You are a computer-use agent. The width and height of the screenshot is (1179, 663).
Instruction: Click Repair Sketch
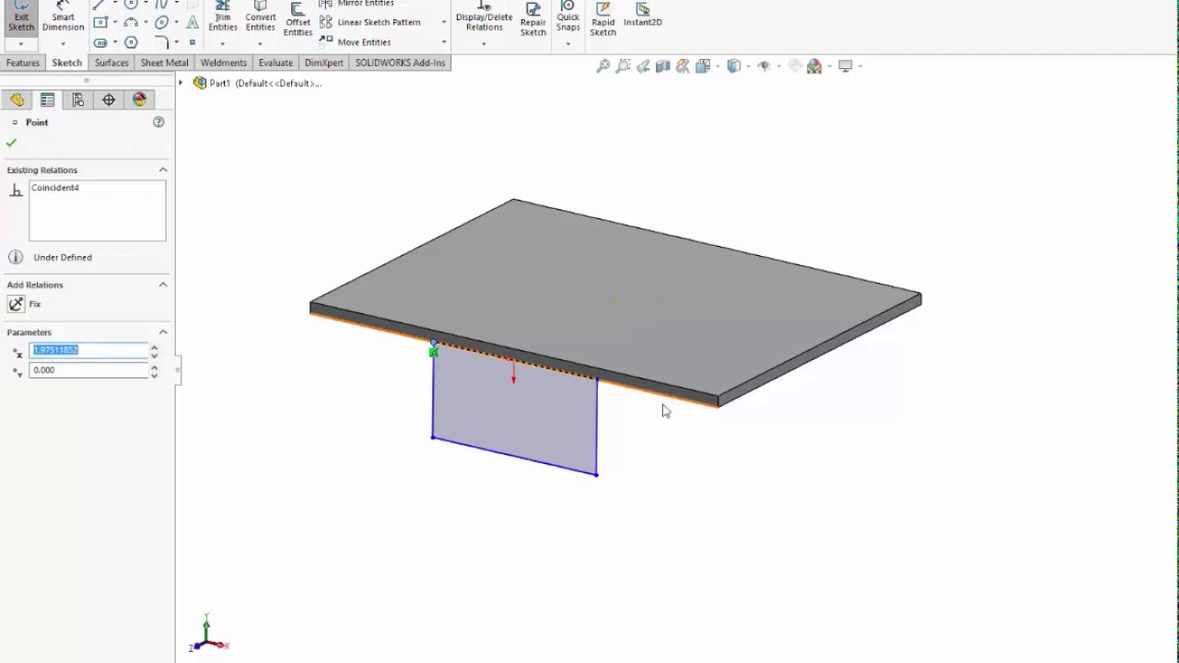pos(533,20)
